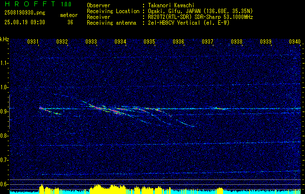Click the 0.7 frequency axis label
The width and height of the screenshot is (305, 194).
pos(4,161)
